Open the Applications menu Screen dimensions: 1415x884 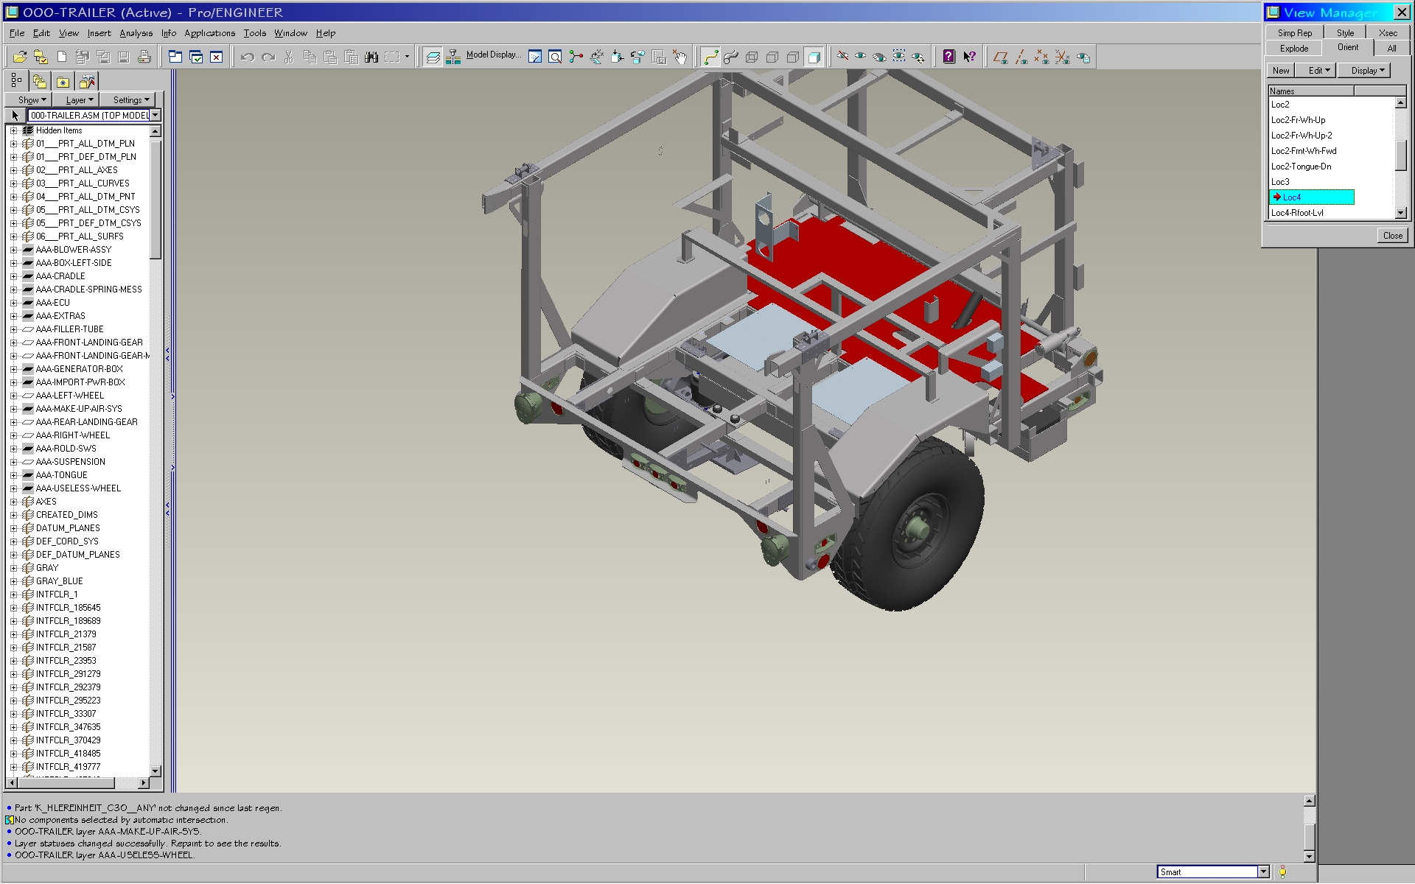pos(209,33)
